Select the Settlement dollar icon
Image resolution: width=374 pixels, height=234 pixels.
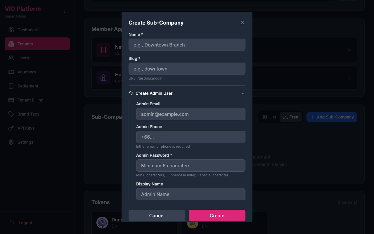11,86
